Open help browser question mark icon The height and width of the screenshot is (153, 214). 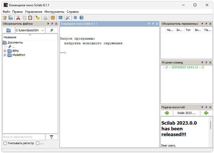click(81, 18)
